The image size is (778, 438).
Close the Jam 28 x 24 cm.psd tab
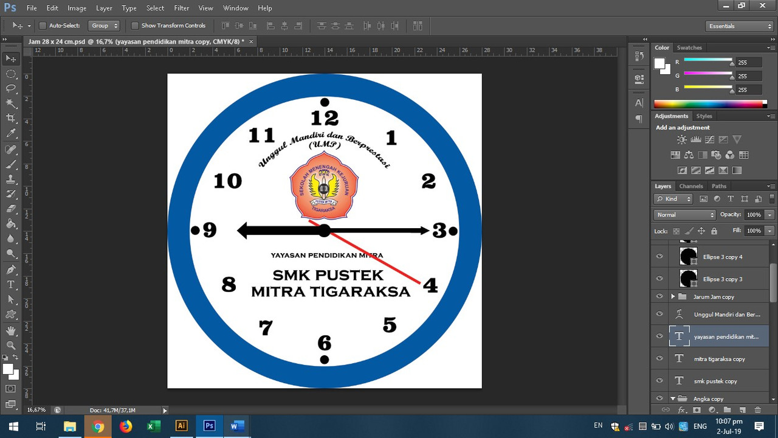[251, 41]
